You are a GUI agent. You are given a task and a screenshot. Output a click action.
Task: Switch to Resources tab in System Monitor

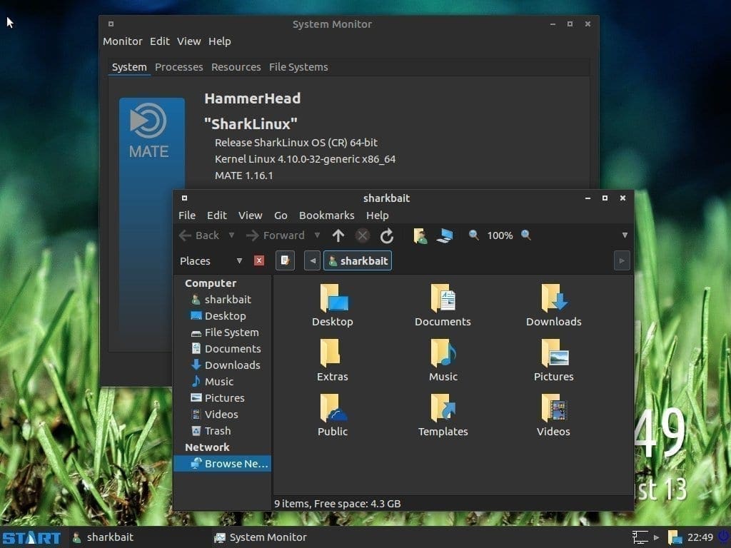(236, 67)
